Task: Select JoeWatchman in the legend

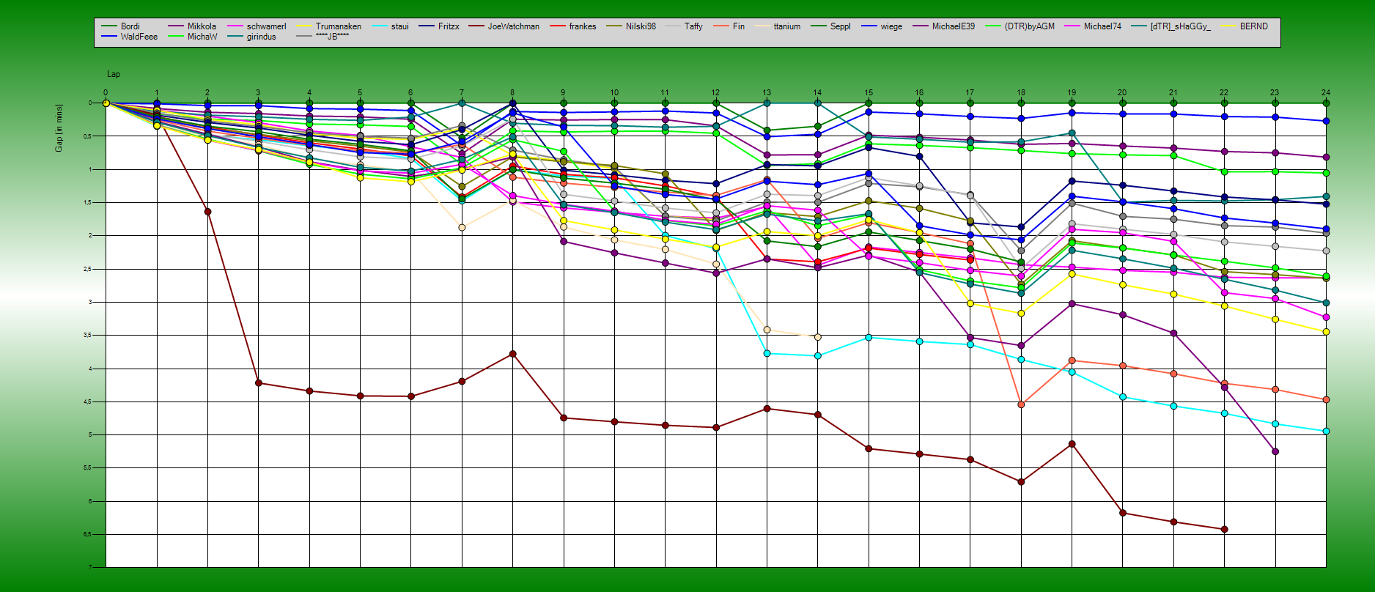Action: (x=513, y=26)
